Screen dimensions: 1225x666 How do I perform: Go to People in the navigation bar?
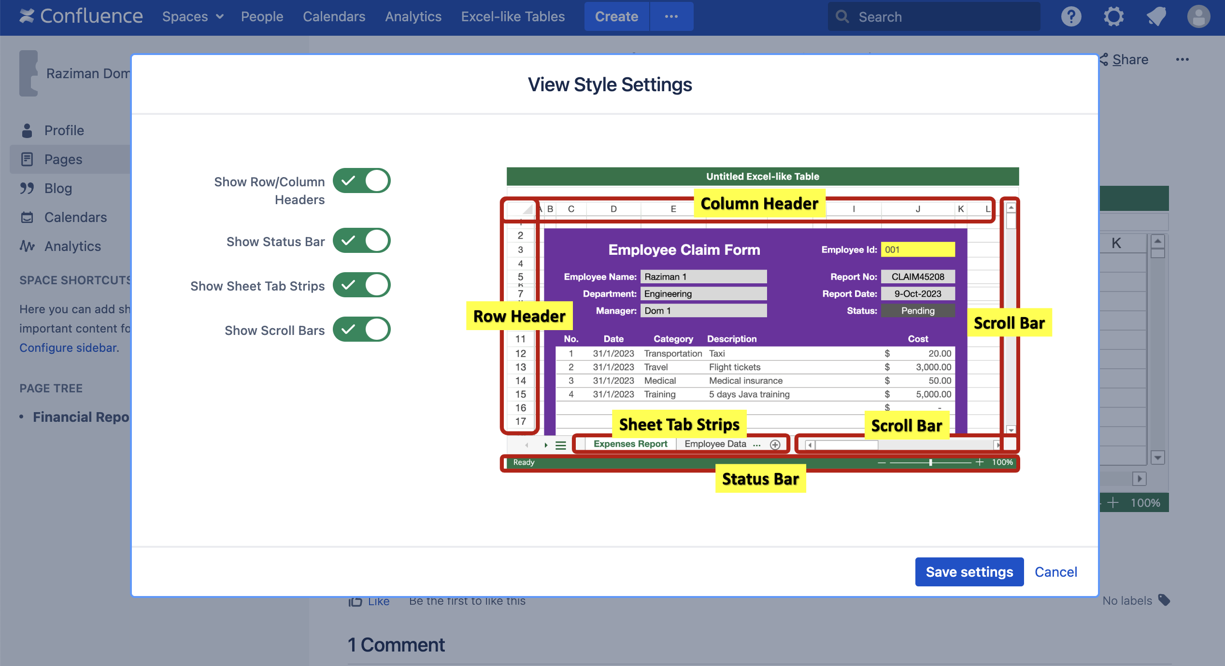pos(262,16)
